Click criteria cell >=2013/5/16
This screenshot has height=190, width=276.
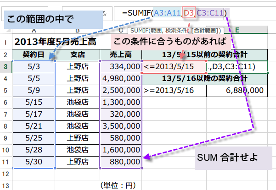pyautogui.click(x=174, y=91)
